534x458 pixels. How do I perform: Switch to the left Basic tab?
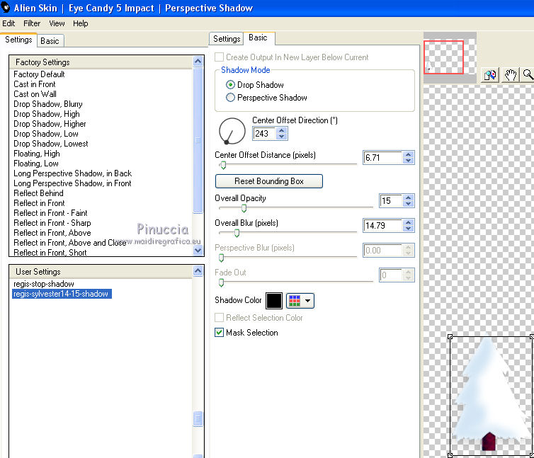pyautogui.click(x=50, y=41)
